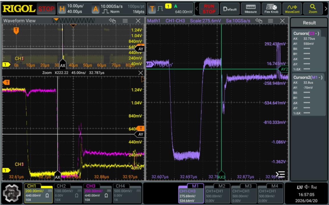Select the M4 math channel tab

pyautogui.click(x=270, y=193)
